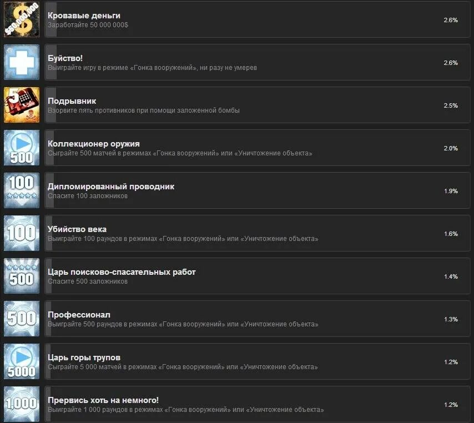Click the Прервись хоть на немного! 1,000 icon

(22, 404)
